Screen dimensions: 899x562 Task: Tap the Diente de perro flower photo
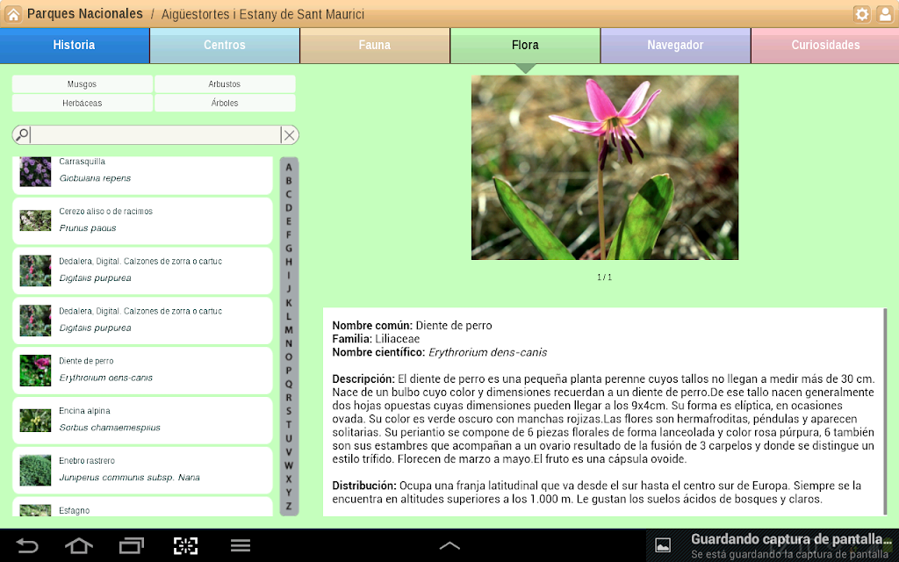pos(605,168)
